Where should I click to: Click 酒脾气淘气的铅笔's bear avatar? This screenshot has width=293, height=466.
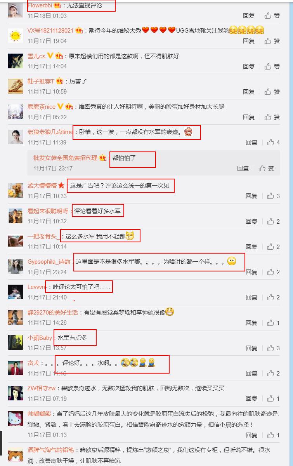point(16,455)
